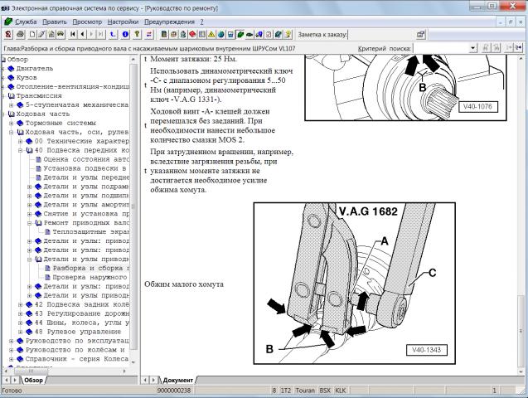Click the car icon beside the house icon
Viewport: 528px width, 398px height.
(x=61, y=34)
